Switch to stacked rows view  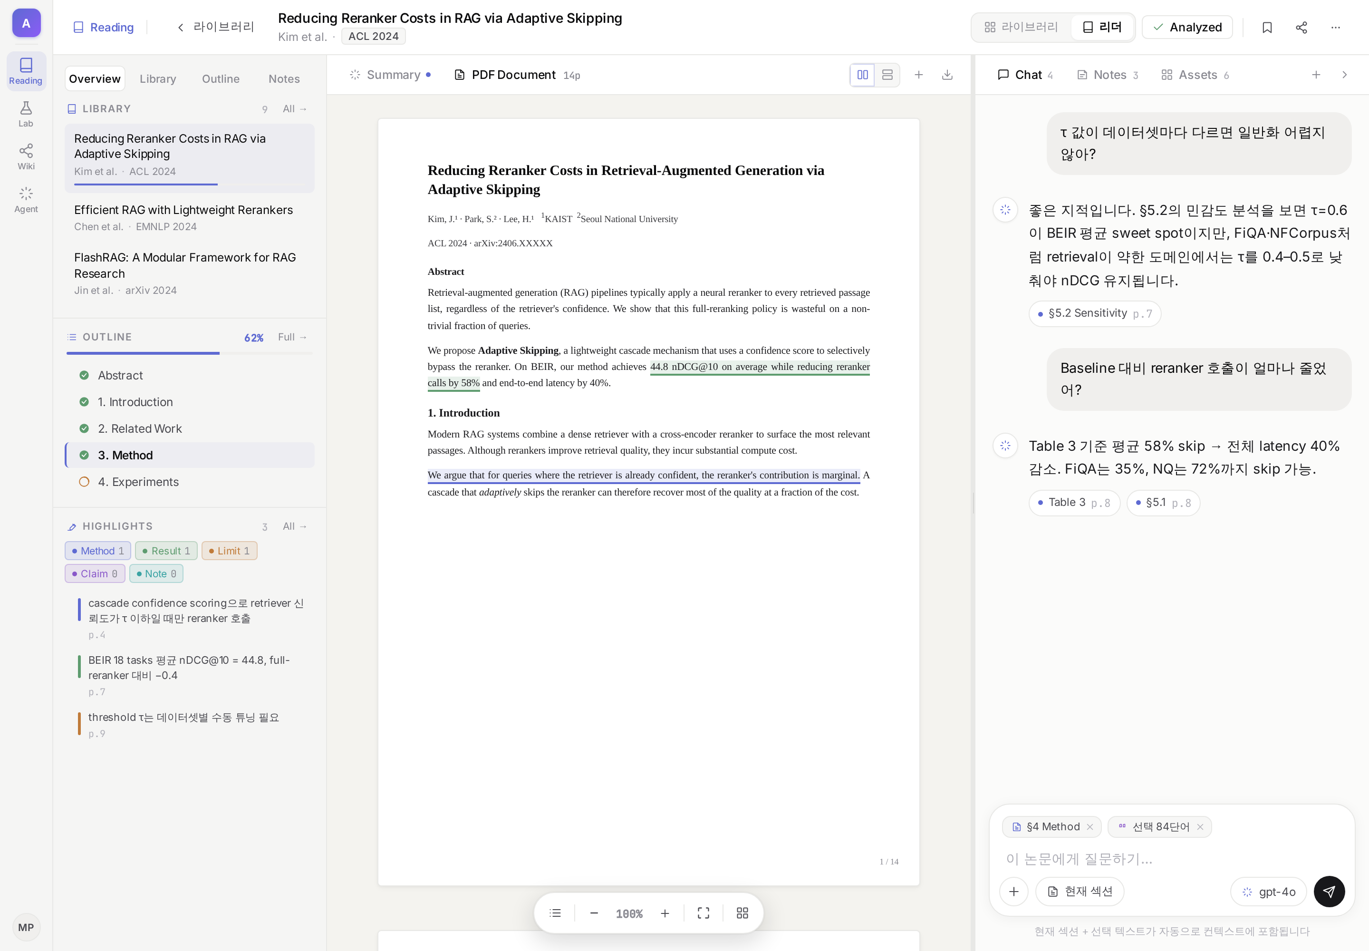click(x=887, y=75)
